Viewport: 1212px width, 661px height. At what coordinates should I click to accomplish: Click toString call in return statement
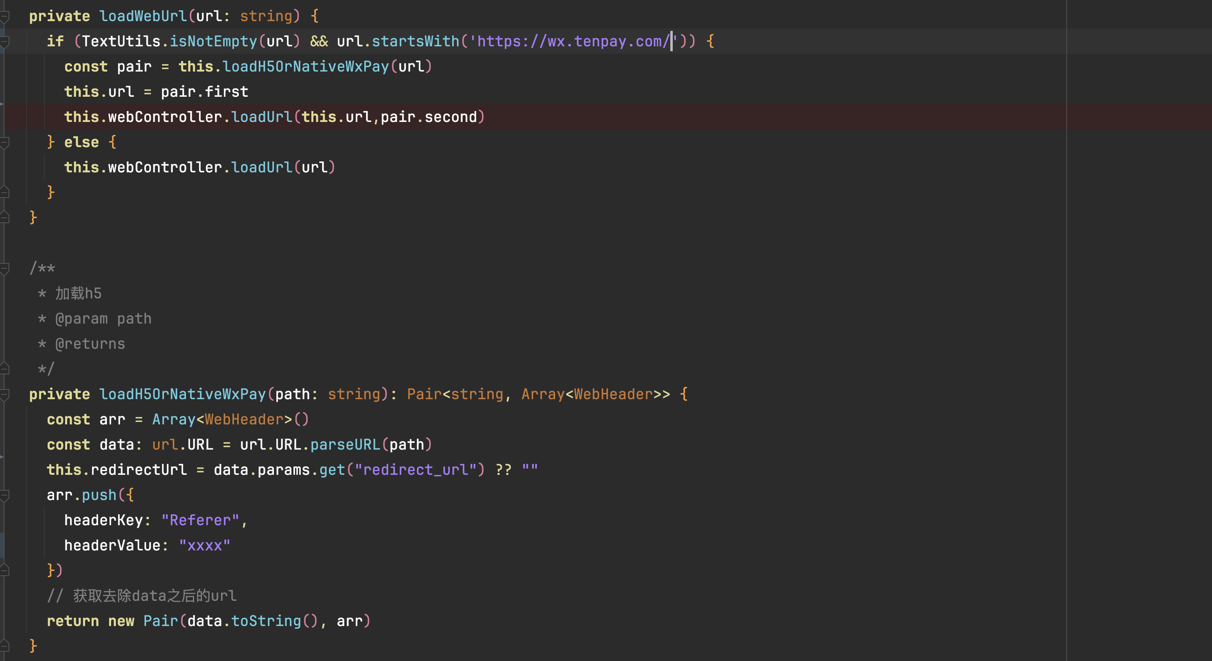point(266,621)
